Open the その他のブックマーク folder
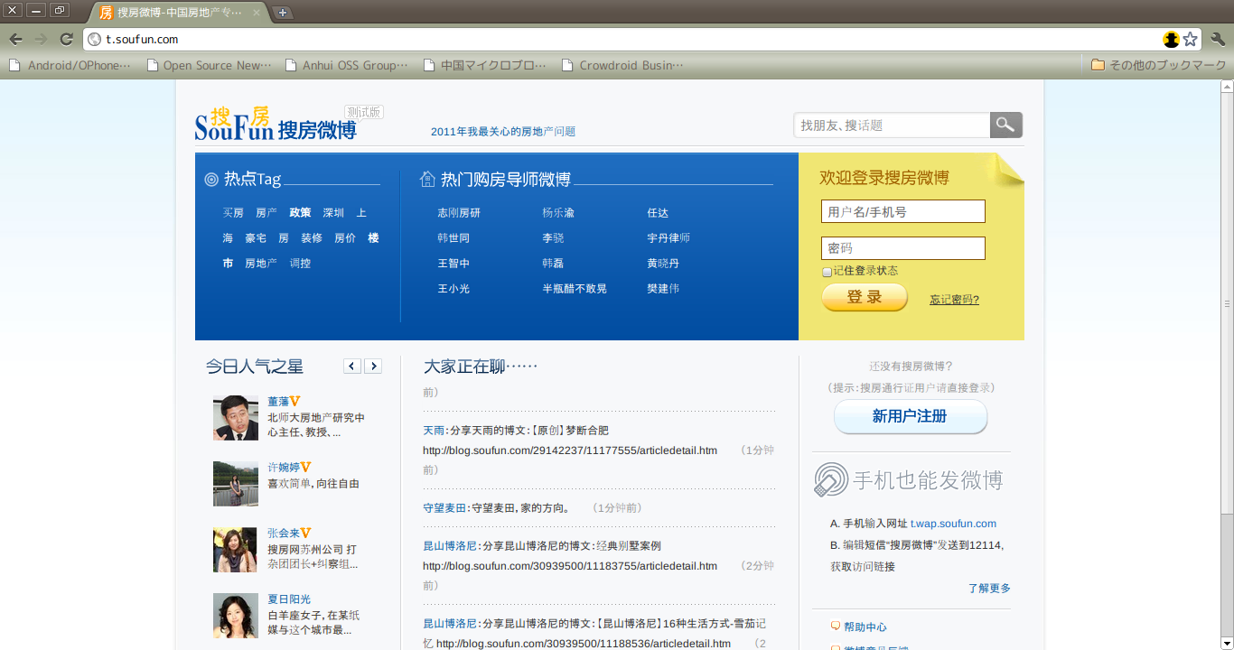 [x=1158, y=65]
